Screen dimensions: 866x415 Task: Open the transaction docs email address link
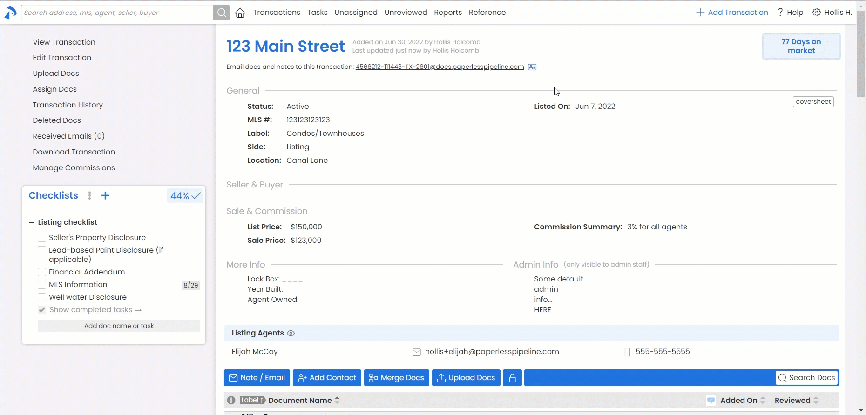[440, 67]
